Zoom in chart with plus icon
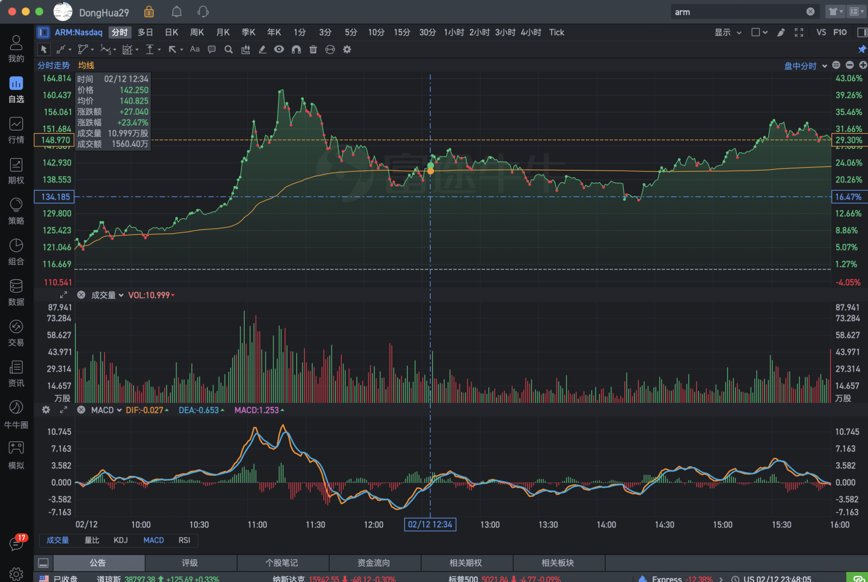The height and width of the screenshot is (582, 868). (x=863, y=66)
